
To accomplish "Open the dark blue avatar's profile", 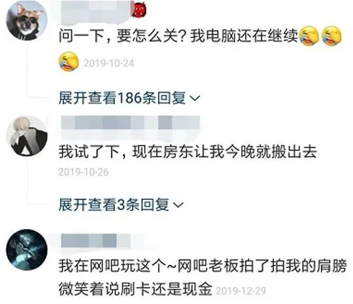I will pyautogui.click(x=27, y=250).
